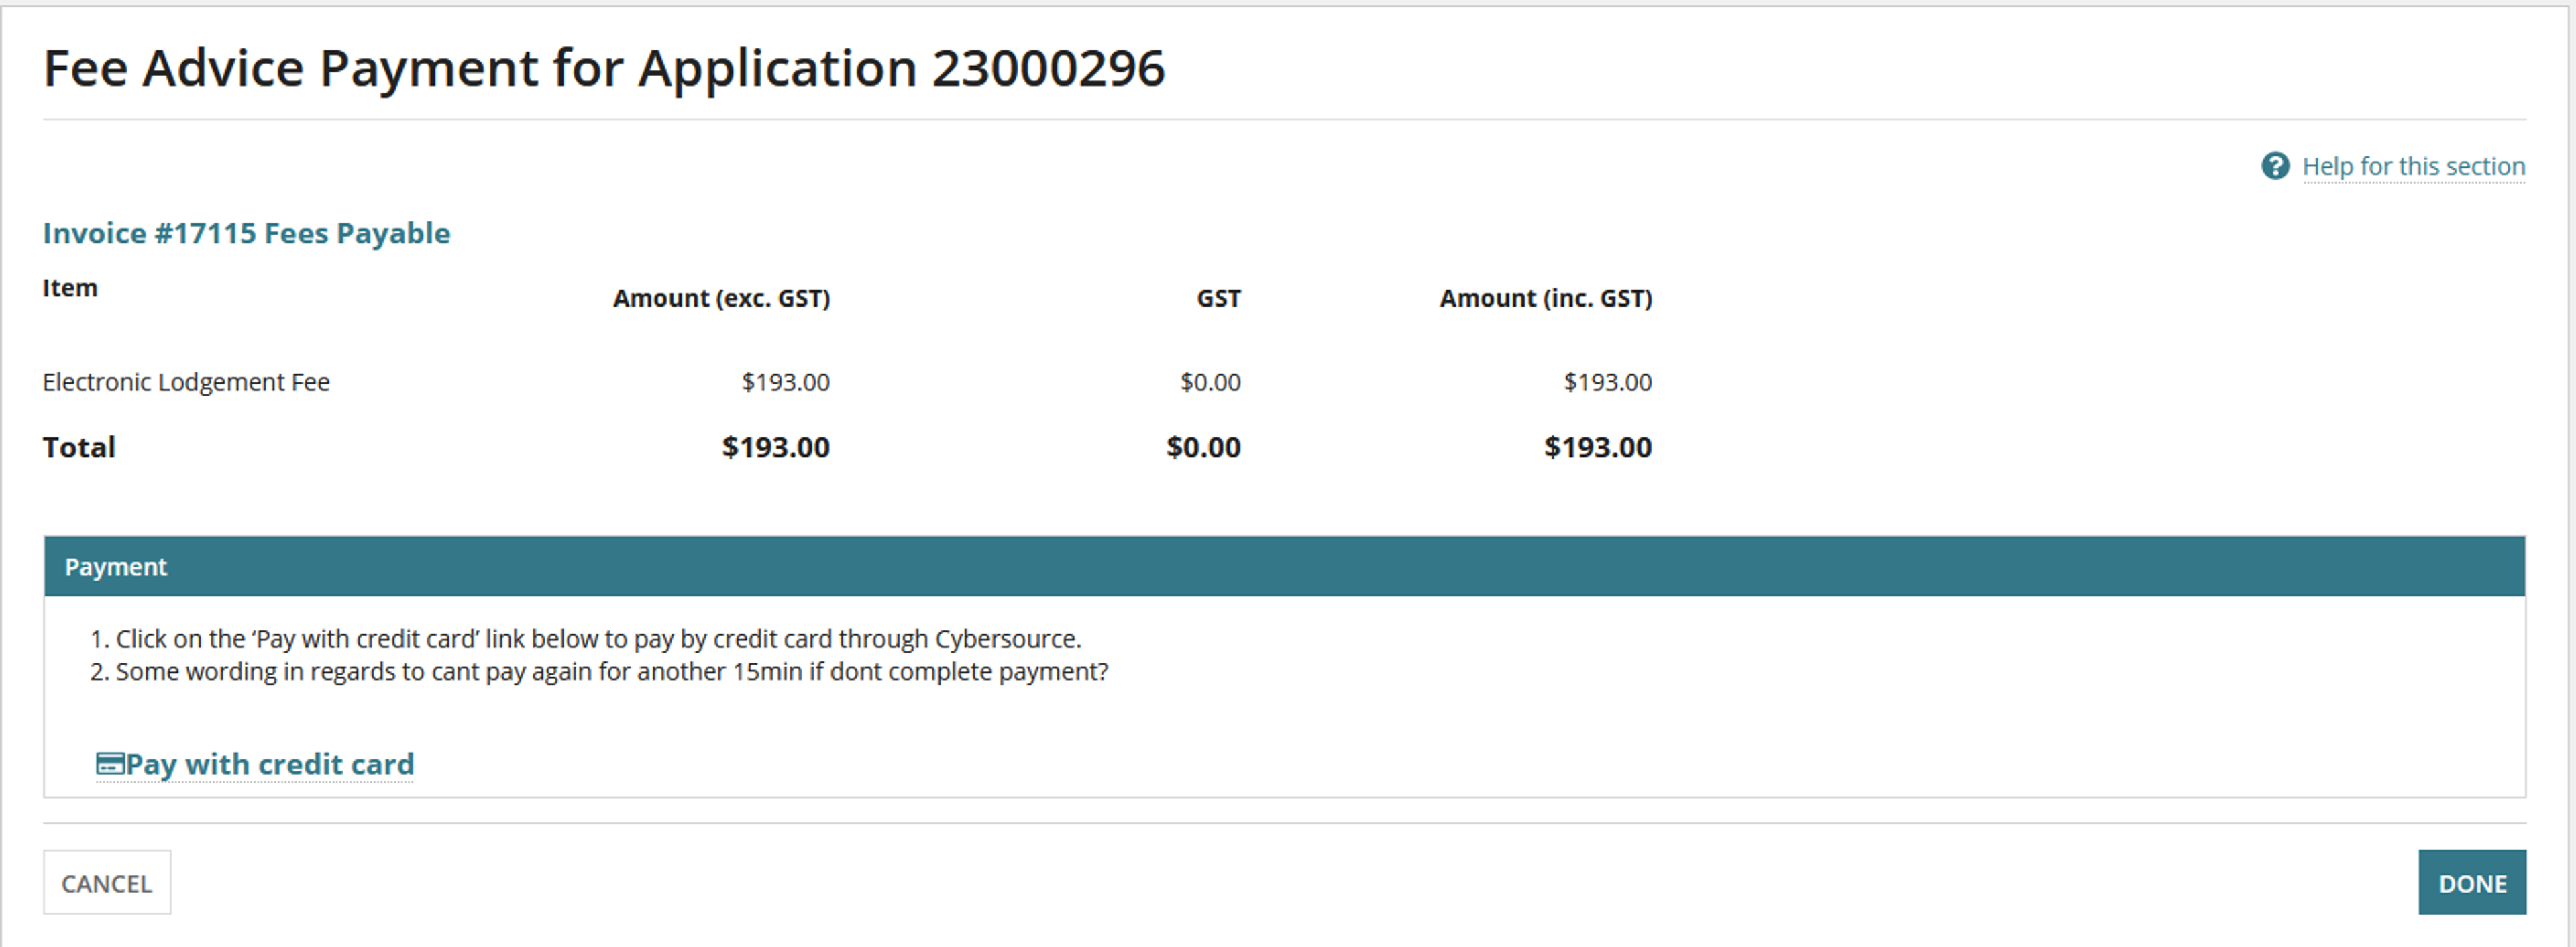Select the Electronic Lodgement Fee row label
Screen dimensions: 2576x947
pos(186,382)
